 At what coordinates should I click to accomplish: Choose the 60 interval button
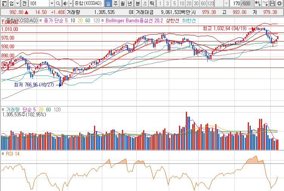203,3
